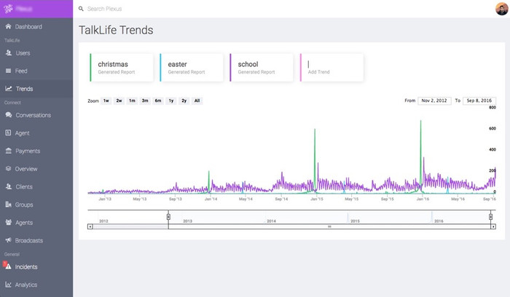Select the Conversations chat bubble icon
Viewport: 510px width, 297px height.
(x=8, y=115)
